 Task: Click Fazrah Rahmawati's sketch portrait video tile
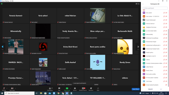[x=97, y=16]
